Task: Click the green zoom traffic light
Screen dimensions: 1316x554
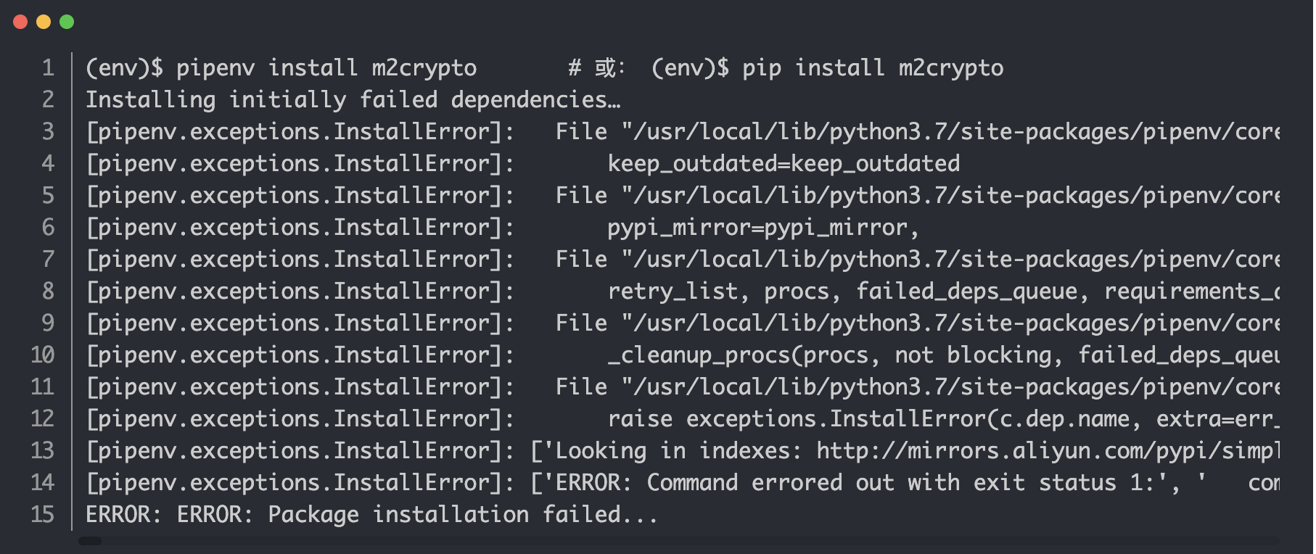Action: 67,22
